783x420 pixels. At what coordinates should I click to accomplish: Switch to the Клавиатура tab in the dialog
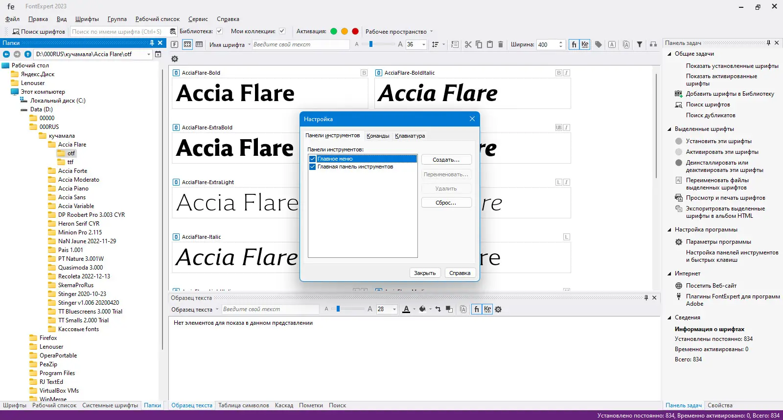click(x=410, y=136)
